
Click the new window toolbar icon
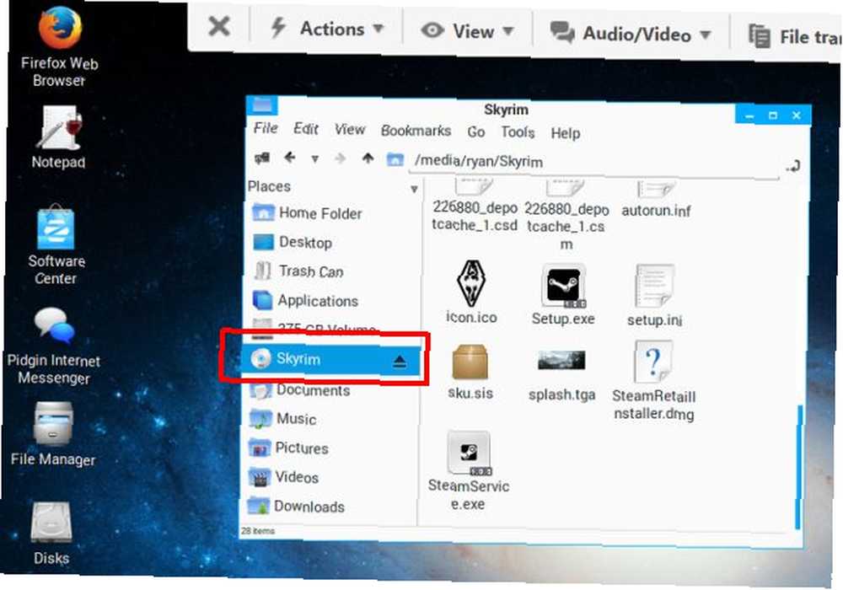(262, 158)
